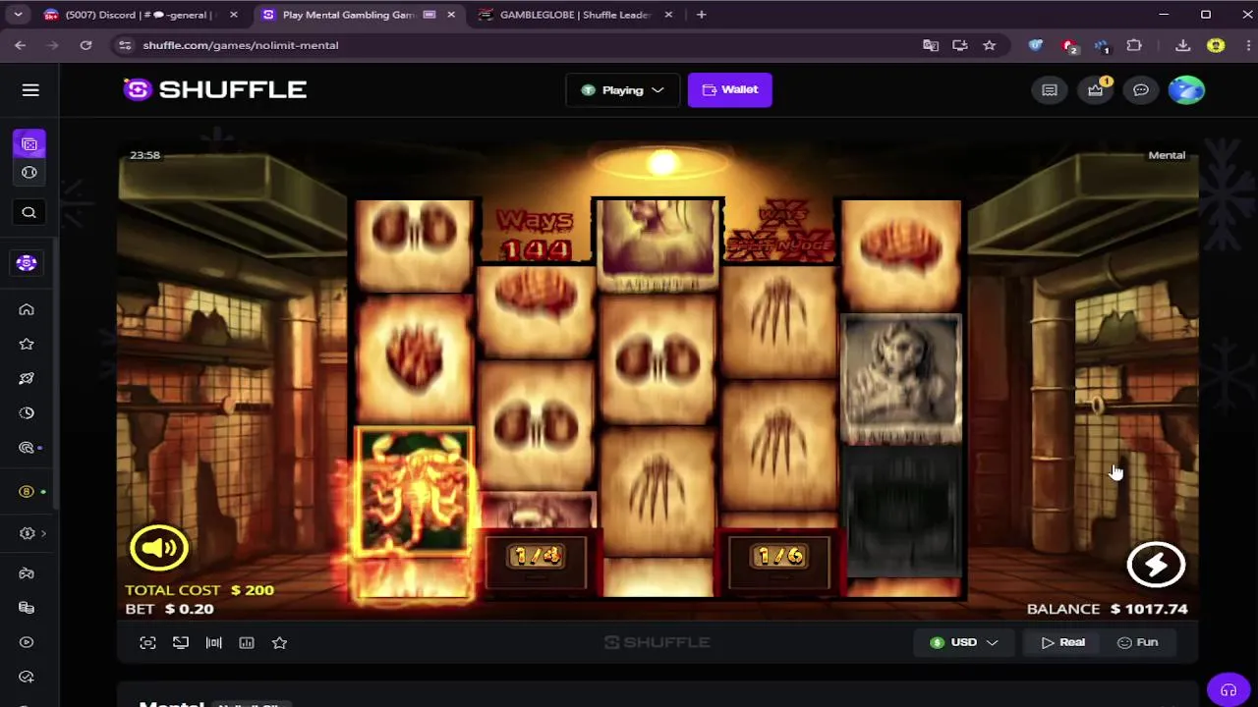This screenshot has width=1258, height=707.
Task: Bookmark this page star
Action: pos(990,45)
